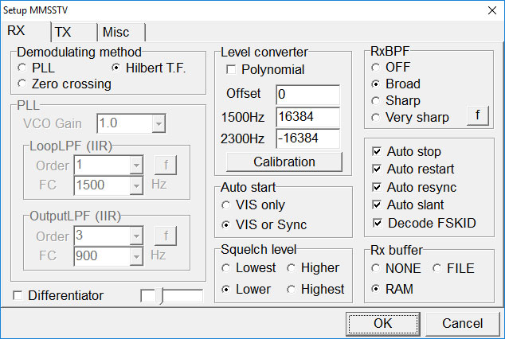Set squelch level to Highest
The height and width of the screenshot is (339, 505).
point(315,289)
